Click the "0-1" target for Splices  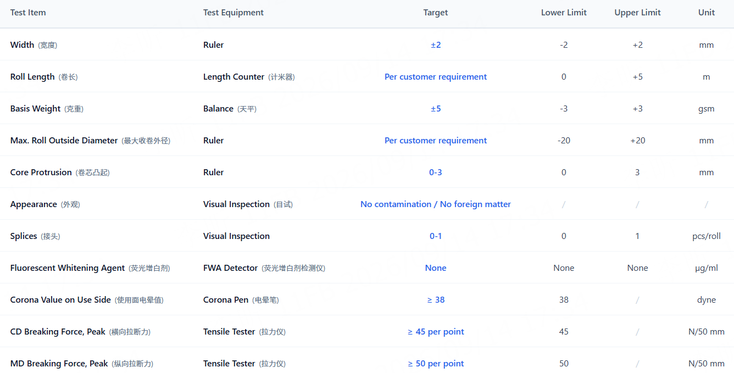pyautogui.click(x=436, y=236)
